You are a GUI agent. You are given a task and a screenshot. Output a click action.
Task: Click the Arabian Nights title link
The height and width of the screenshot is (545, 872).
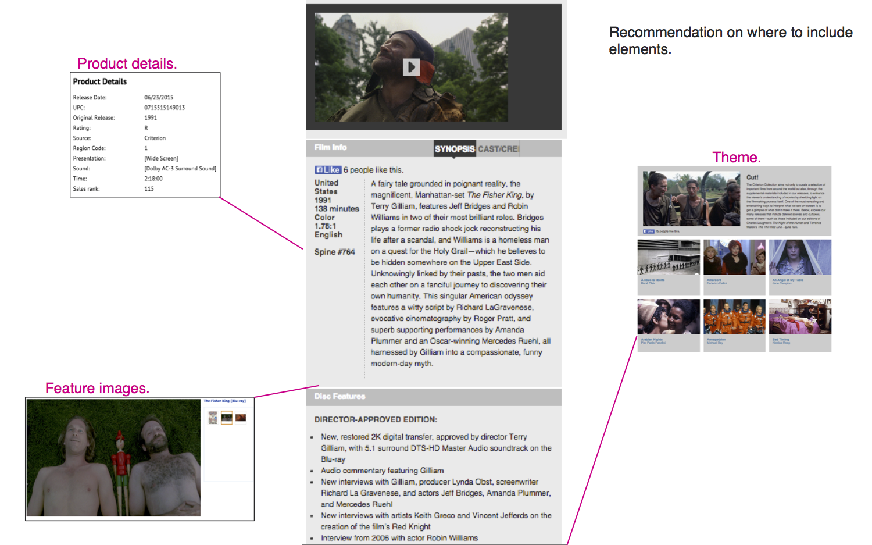point(651,339)
